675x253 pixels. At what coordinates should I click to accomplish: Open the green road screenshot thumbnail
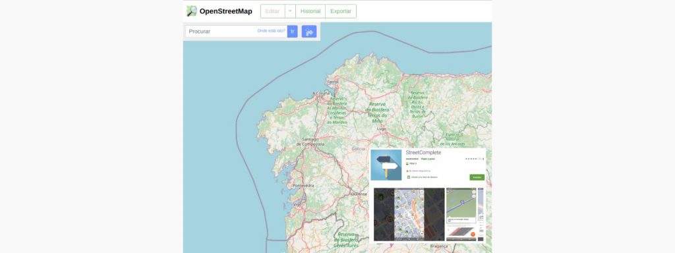(x=461, y=214)
